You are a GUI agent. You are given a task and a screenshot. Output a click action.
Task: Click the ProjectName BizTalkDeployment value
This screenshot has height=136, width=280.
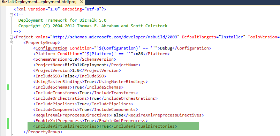point(85,65)
